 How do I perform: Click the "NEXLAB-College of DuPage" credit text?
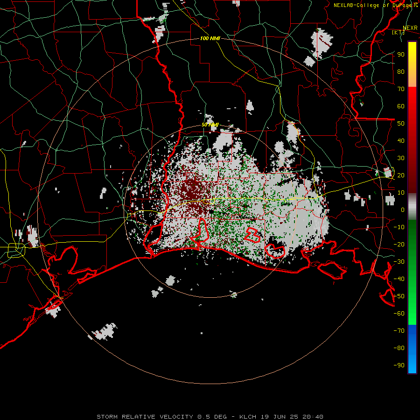coord(374,5)
